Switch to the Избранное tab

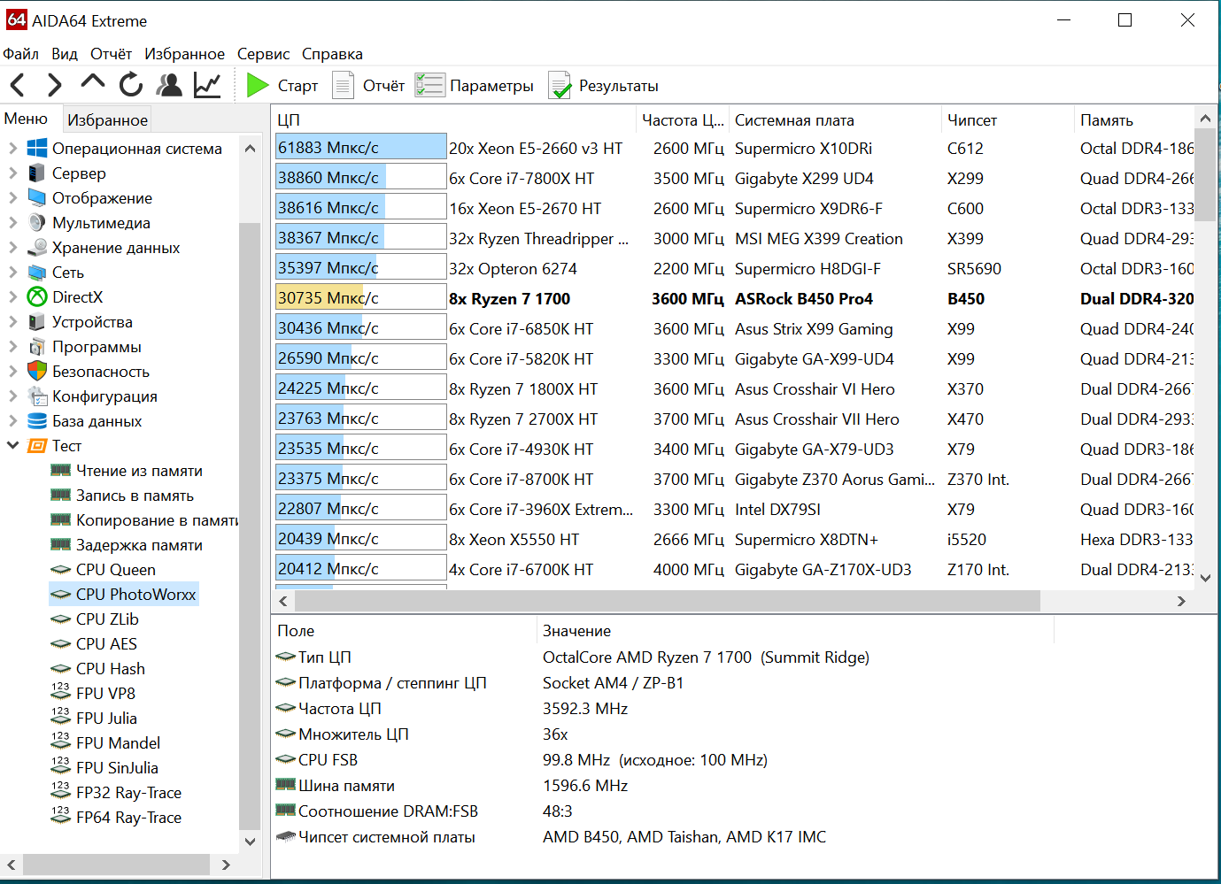pos(108,119)
